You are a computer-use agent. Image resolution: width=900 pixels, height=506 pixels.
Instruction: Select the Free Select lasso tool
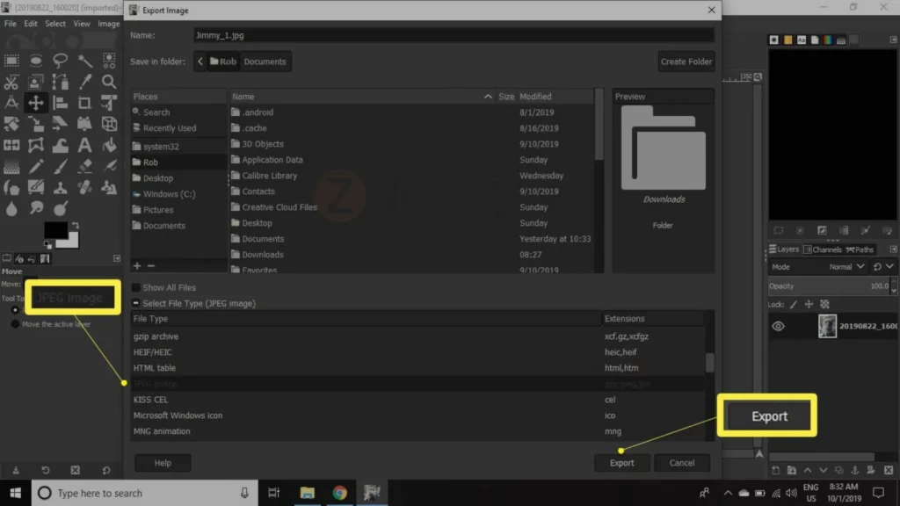[61, 61]
